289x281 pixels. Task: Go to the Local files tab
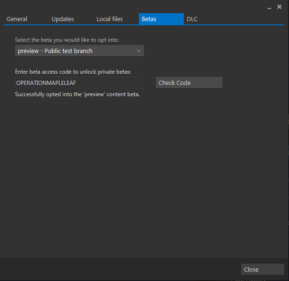pos(109,19)
